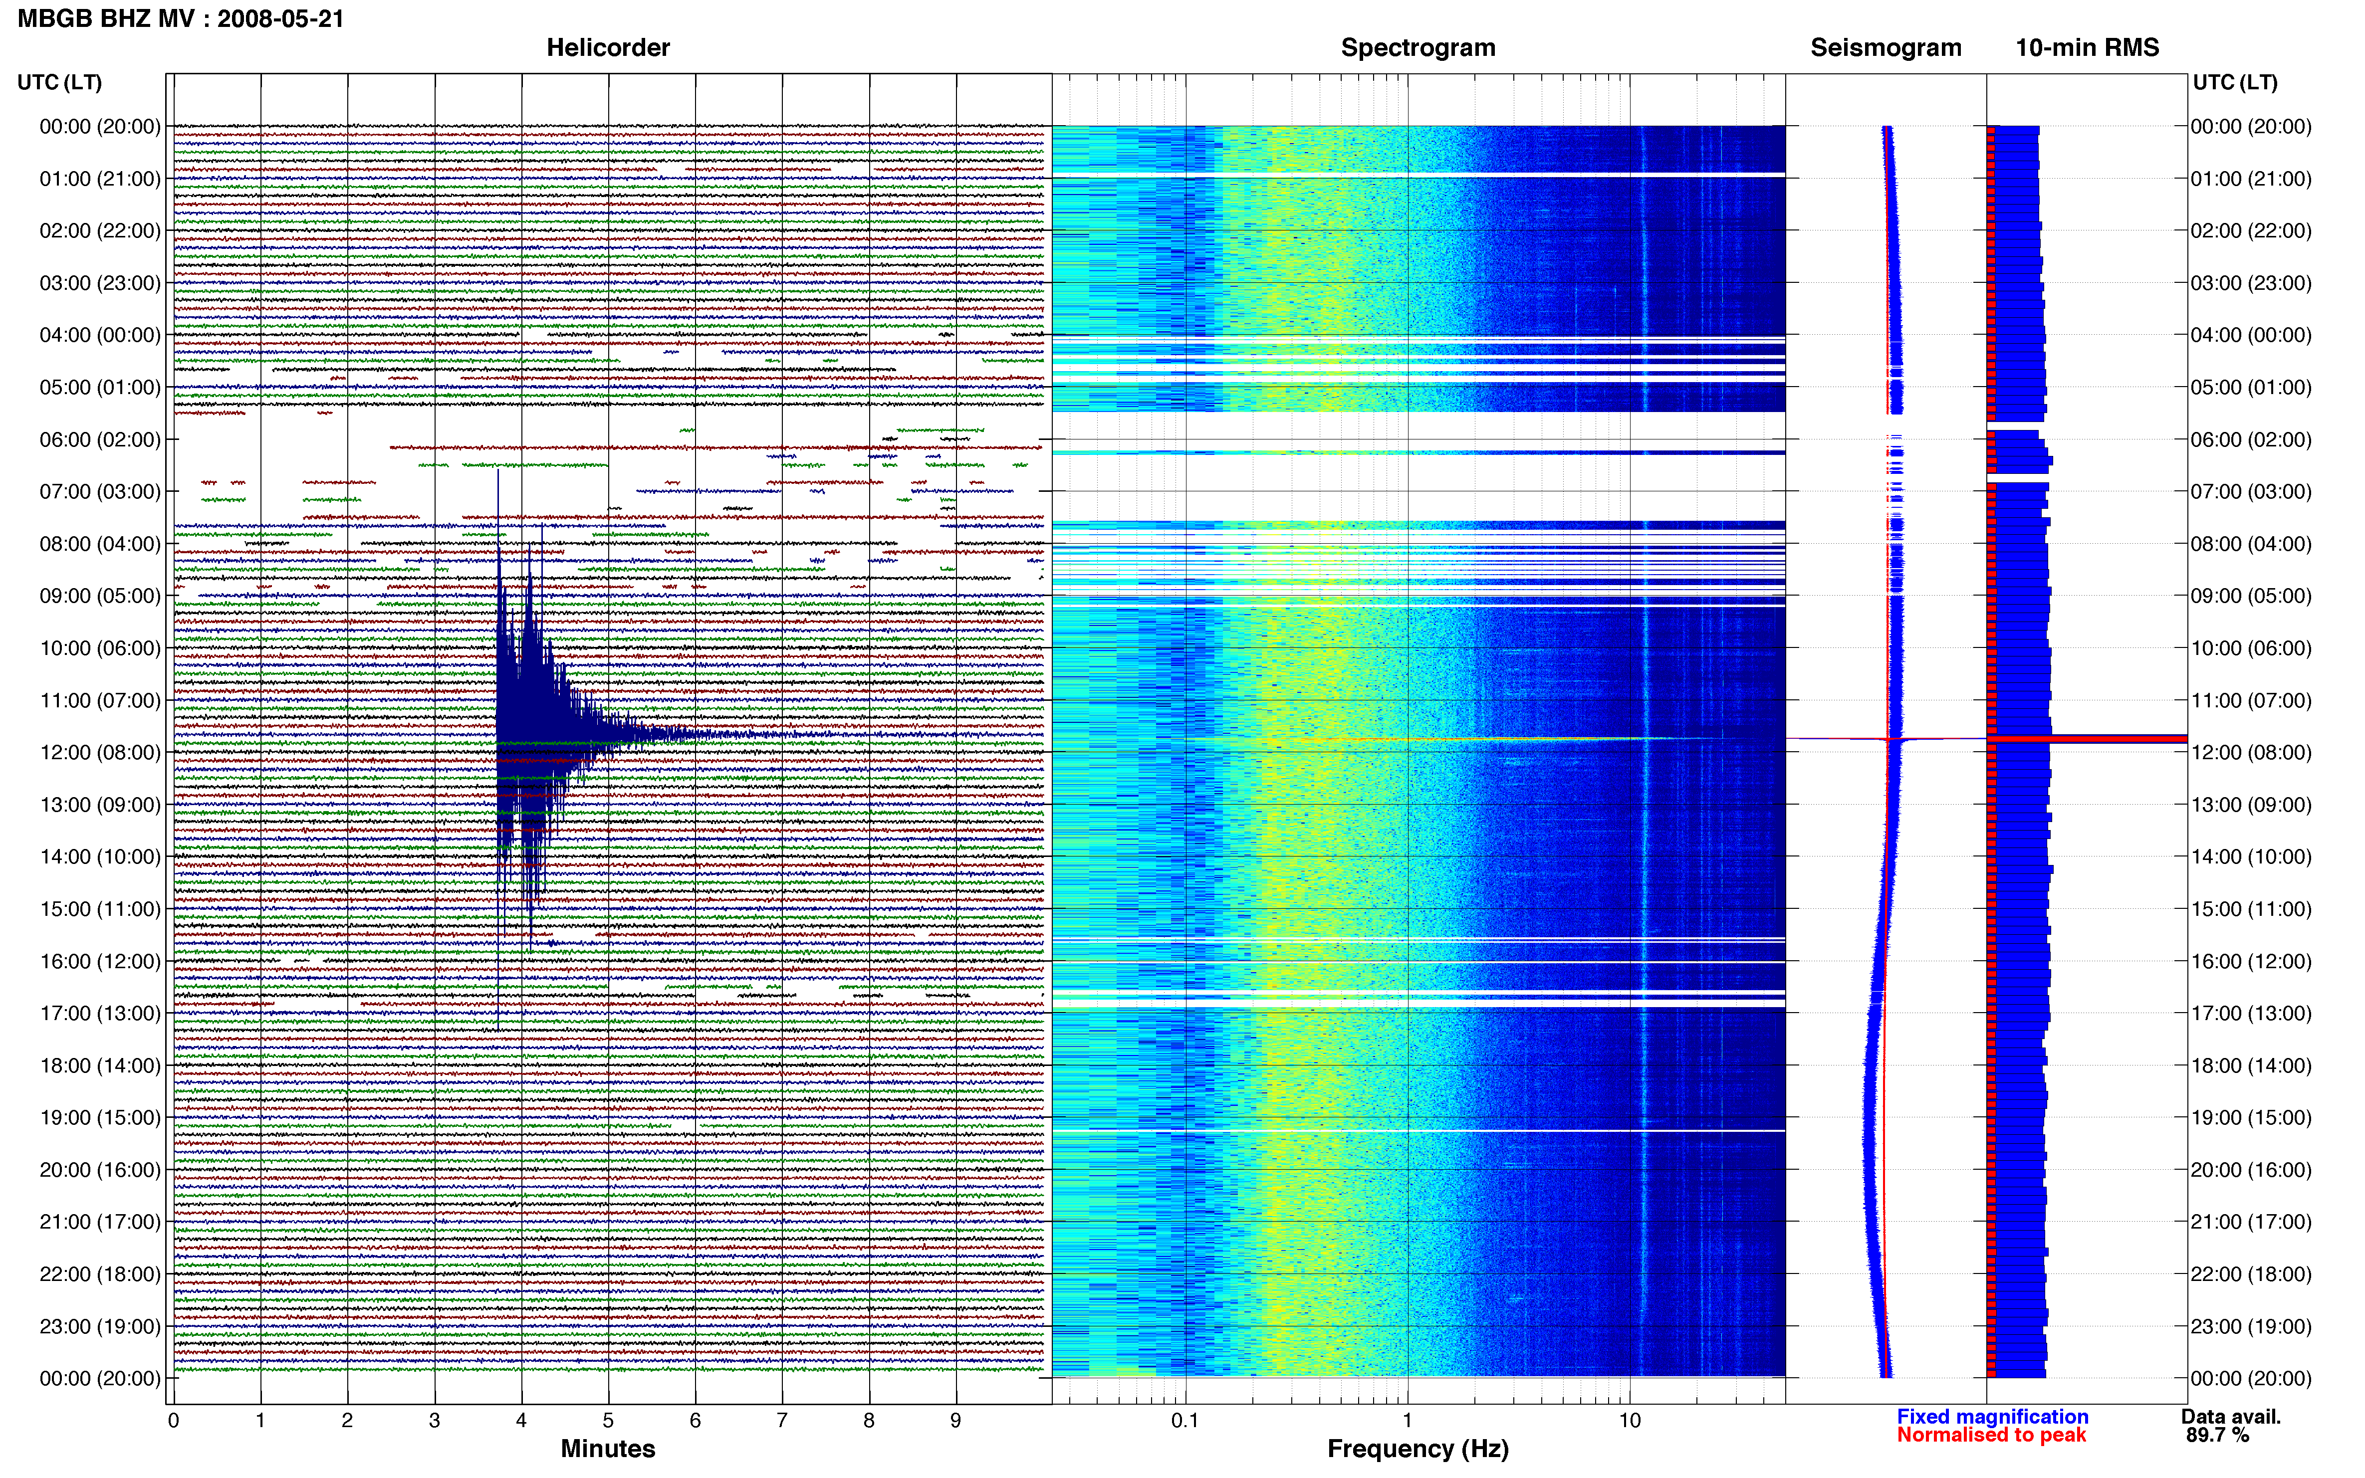Click right axis label 01:00 (21:00)

pos(2251,179)
